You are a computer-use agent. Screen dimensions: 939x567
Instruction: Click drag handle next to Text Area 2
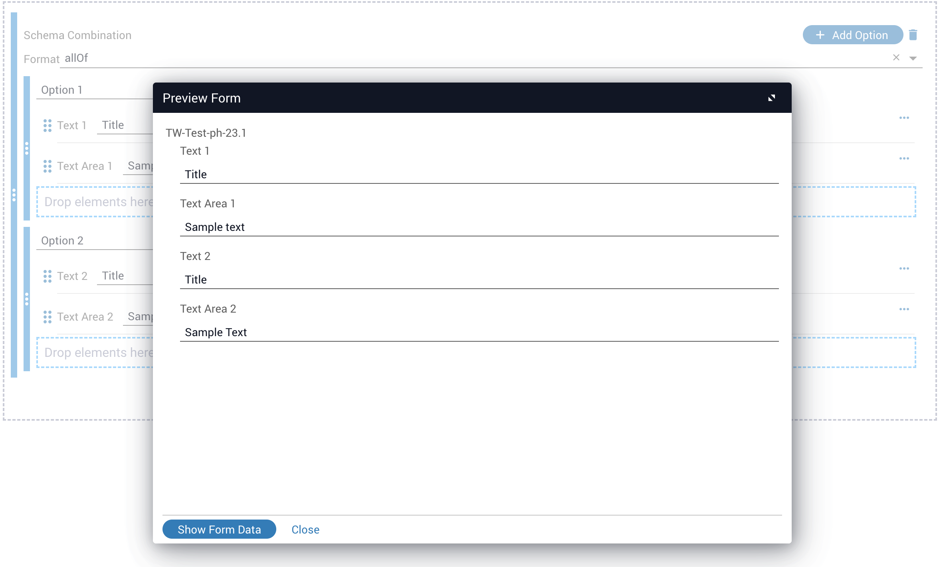click(48, 317)
